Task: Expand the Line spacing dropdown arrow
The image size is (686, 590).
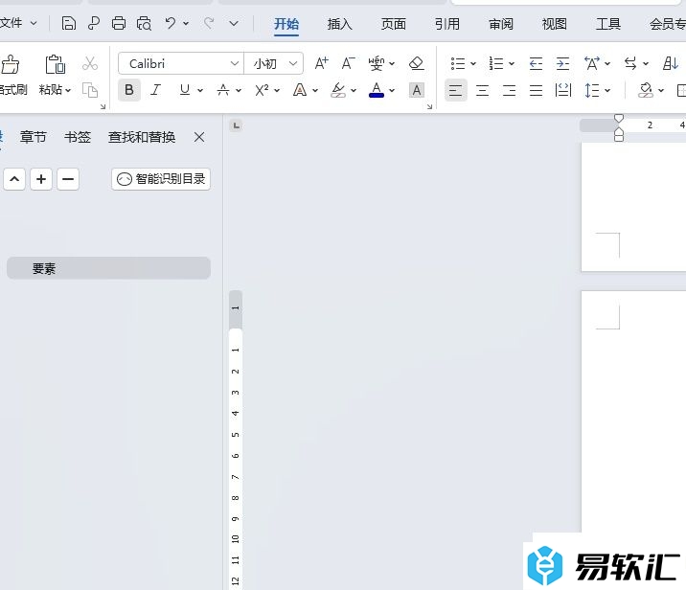Action: [x=607, y=91]
